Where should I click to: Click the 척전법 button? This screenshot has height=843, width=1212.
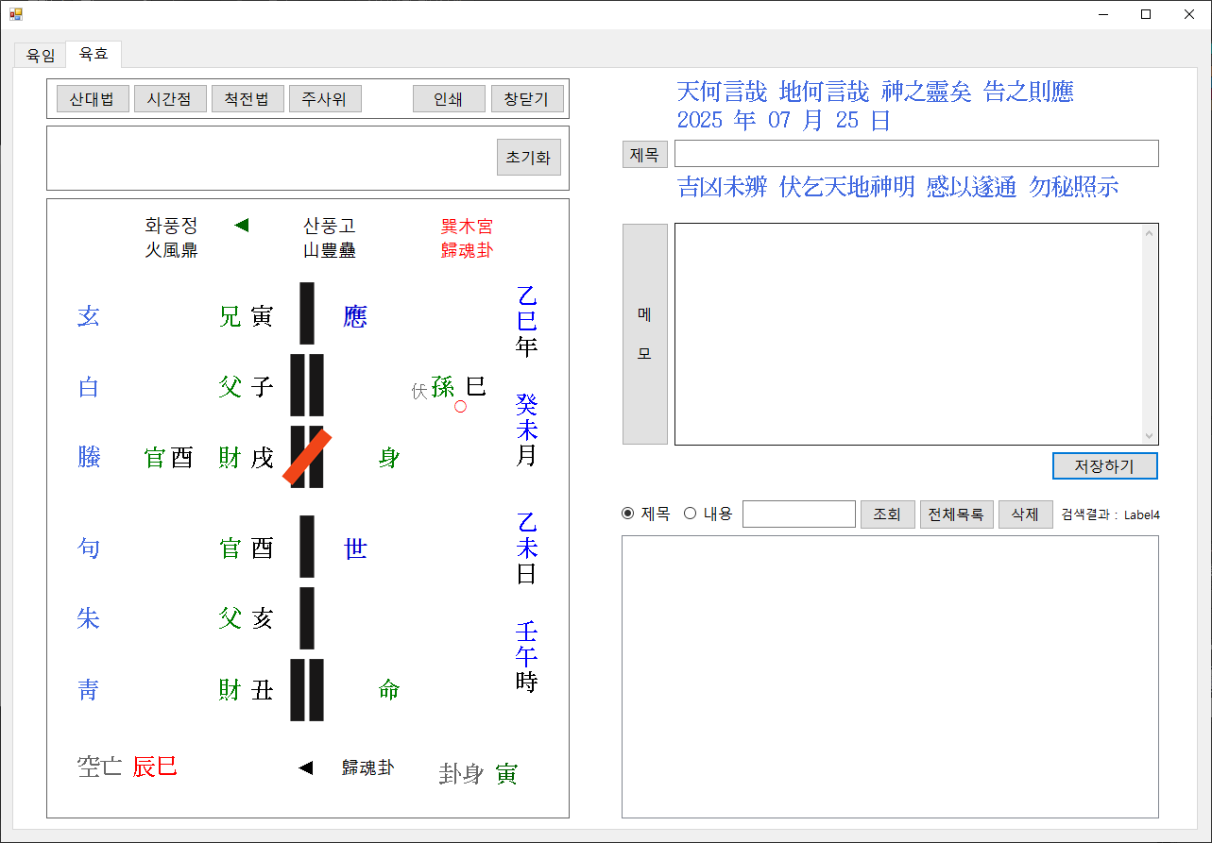coord(248,99)
